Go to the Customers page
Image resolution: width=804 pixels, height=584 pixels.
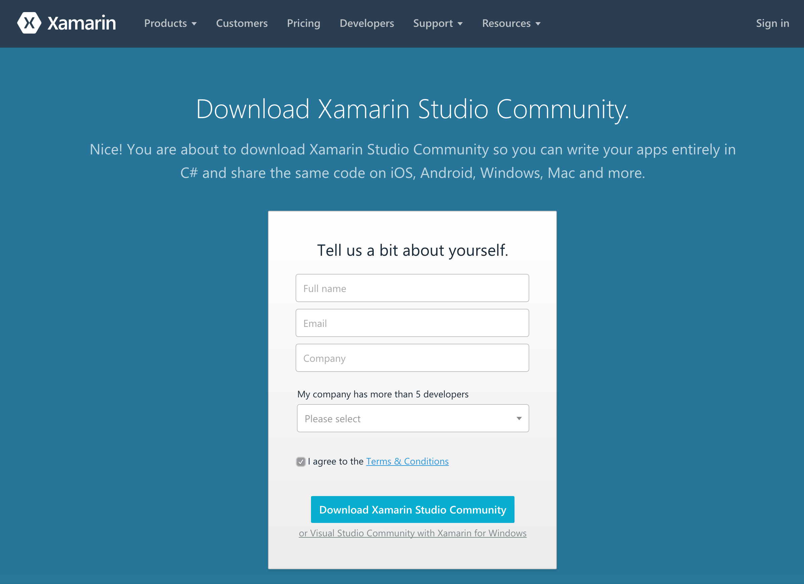coord(242,23)
